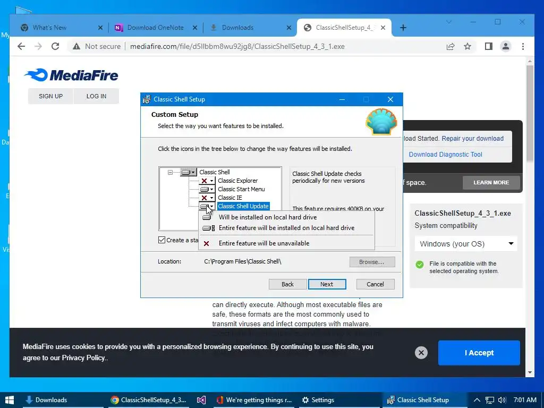The height and width of the screenshot is (408, 544).
Task: Open the Classic Start Menu feature dropdown
Action: [207, 189]
